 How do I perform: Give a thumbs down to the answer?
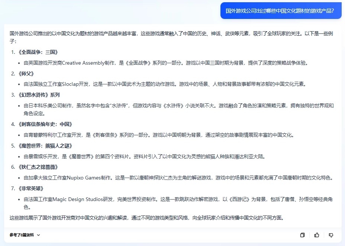pos(331,235)
